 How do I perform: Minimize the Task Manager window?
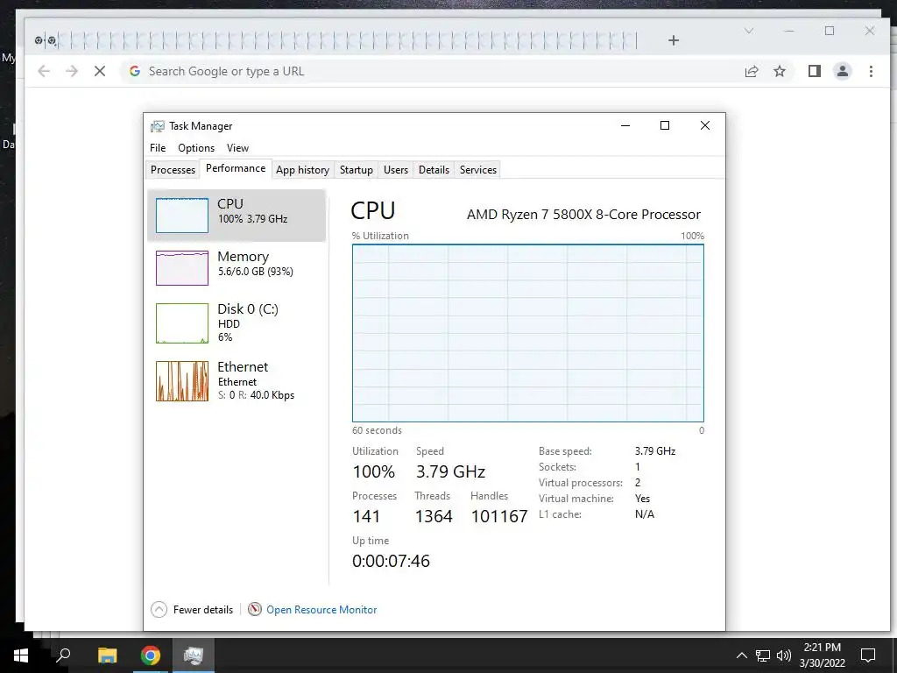tap(625, 125)
